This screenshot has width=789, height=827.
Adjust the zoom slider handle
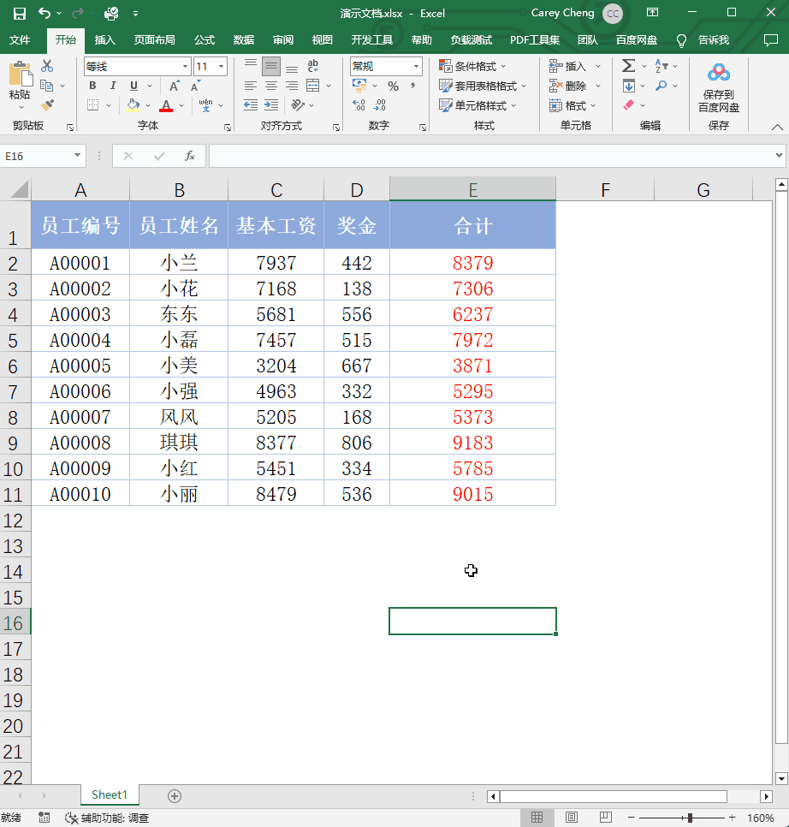point(690,818)
